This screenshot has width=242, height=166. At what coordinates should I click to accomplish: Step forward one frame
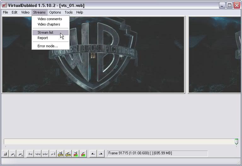coord(45,154)
